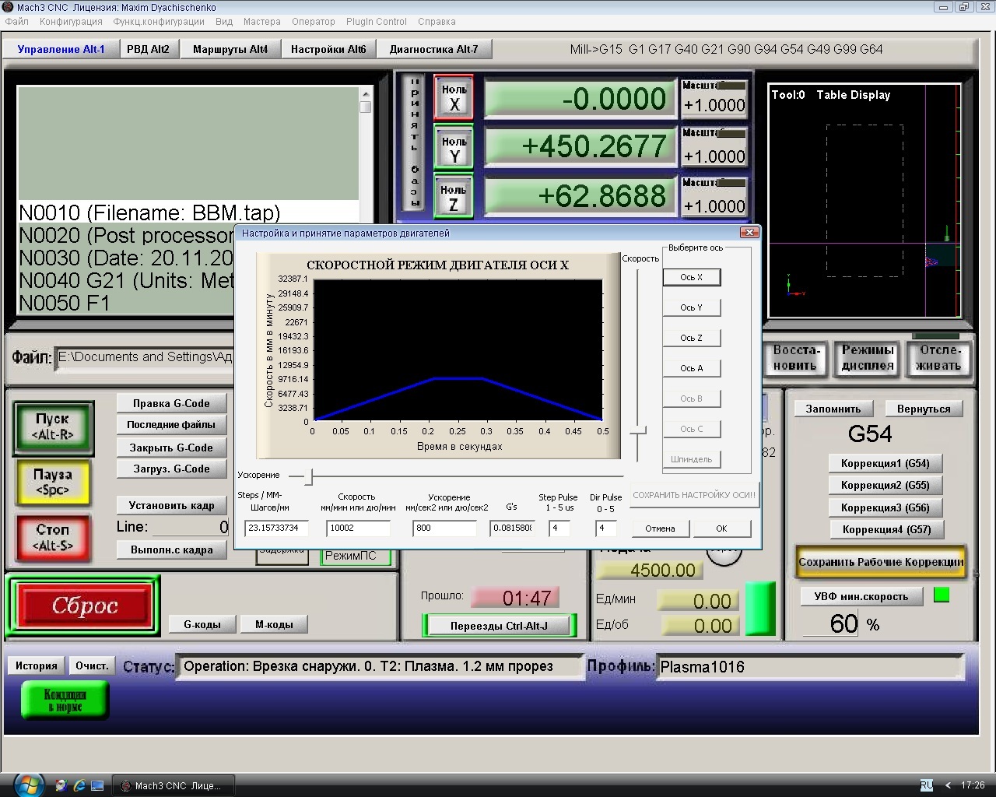Click the horizontal Ускорение slider handle
This screenshot has width=996, height=797.
[x=309, y=476]
